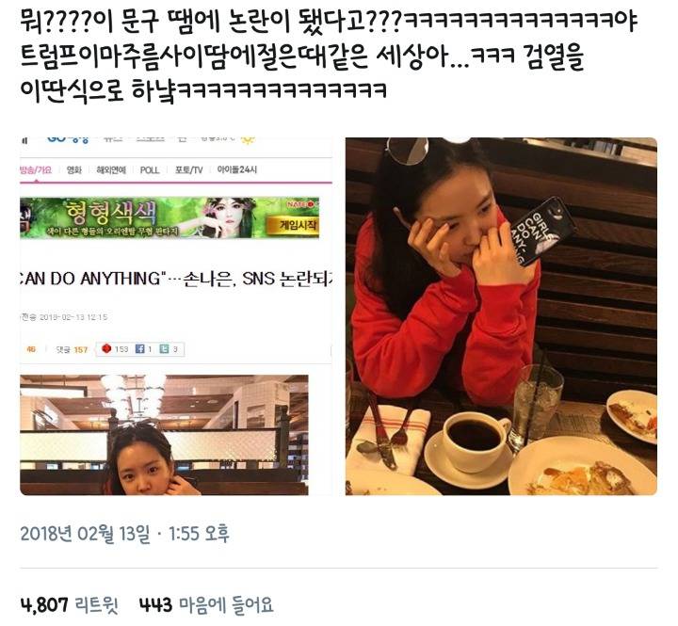Click the tweet text body
The image size is (678, 626).
[329, 56]
